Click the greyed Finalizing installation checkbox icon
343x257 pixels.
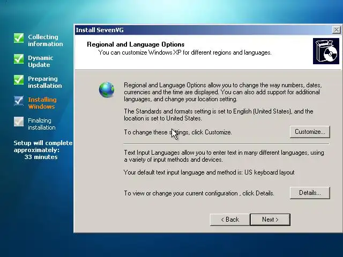19,122
